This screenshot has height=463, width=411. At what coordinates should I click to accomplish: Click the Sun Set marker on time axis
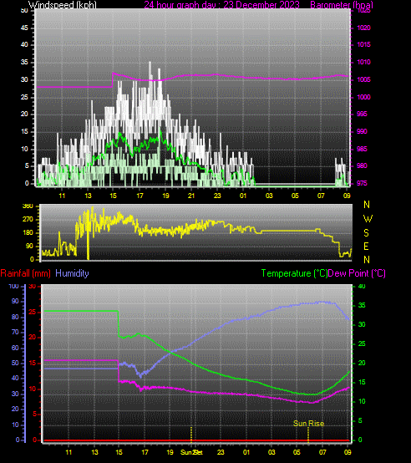click(x=192, y=452)
